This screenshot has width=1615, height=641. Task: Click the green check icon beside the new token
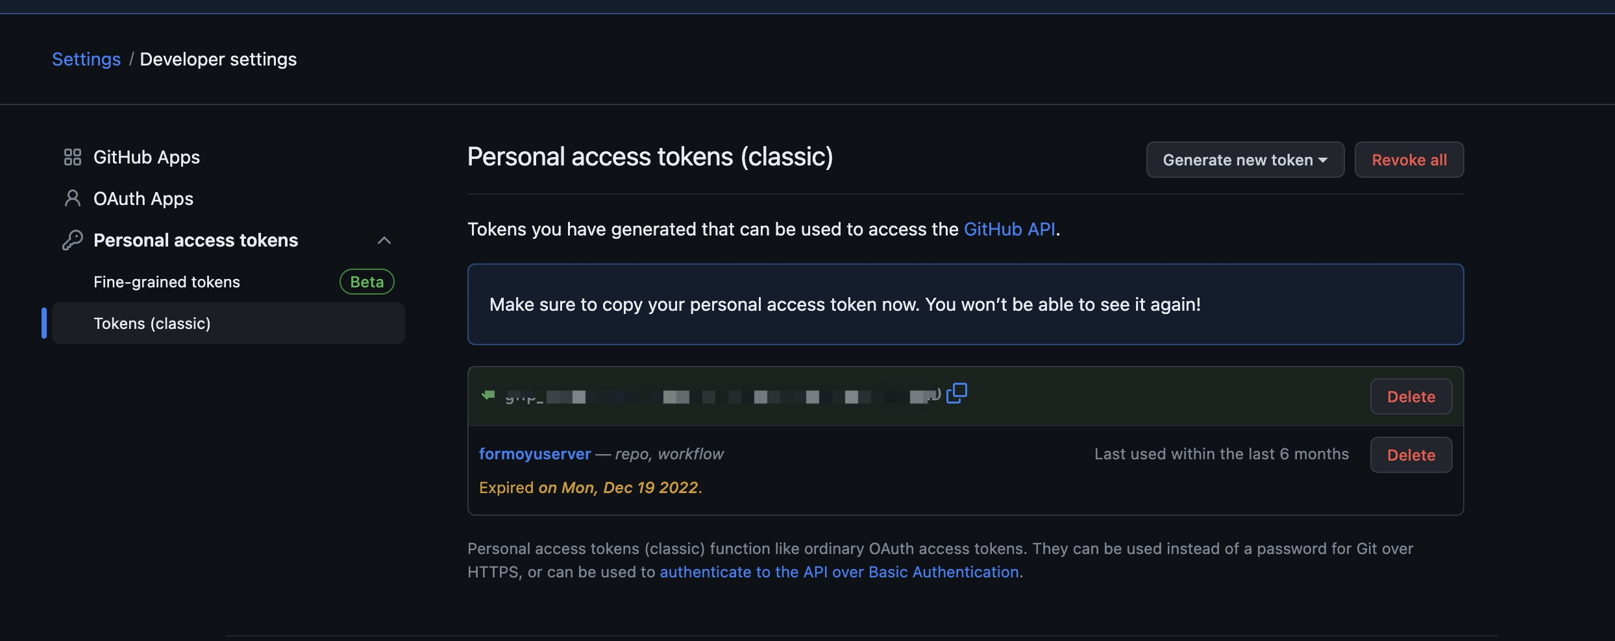488,394
